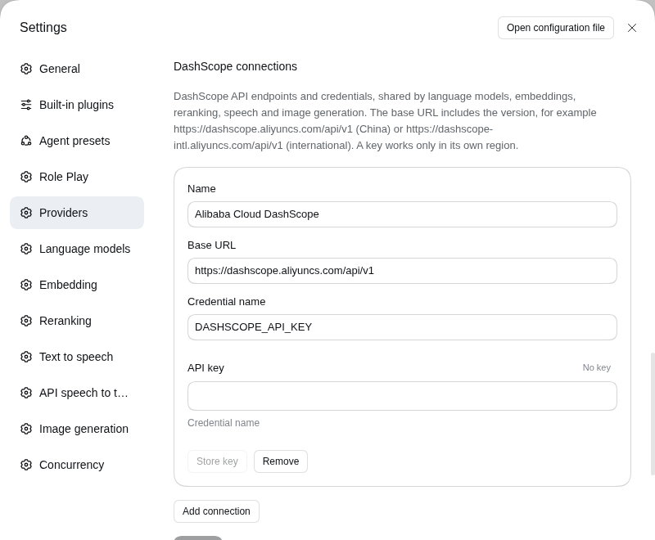Click the No key status text
This screenshot has width=655, height=540.
click(x=597, y=367)
